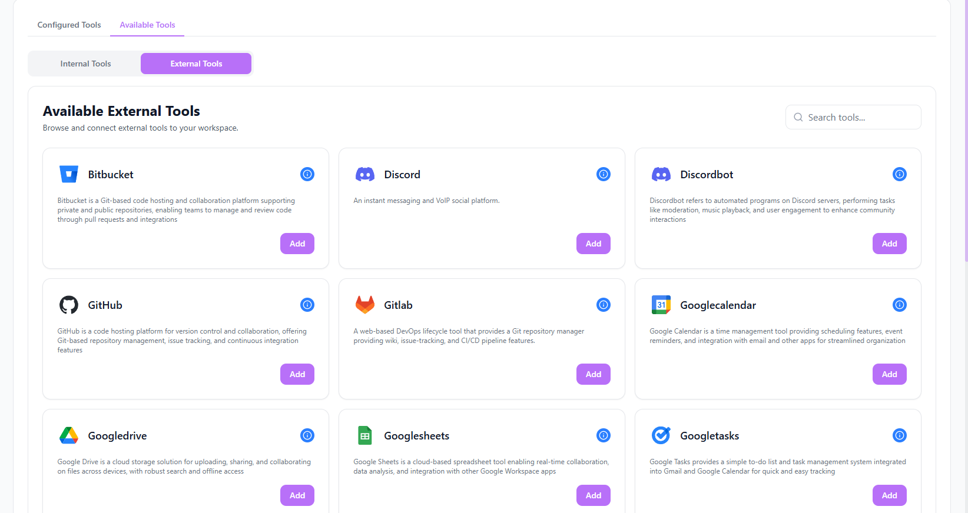The height and width of the screenshot is (513, 968).
Task: Add the Gitlab tool
Action: pyautogui.click(x=594, y=374)
